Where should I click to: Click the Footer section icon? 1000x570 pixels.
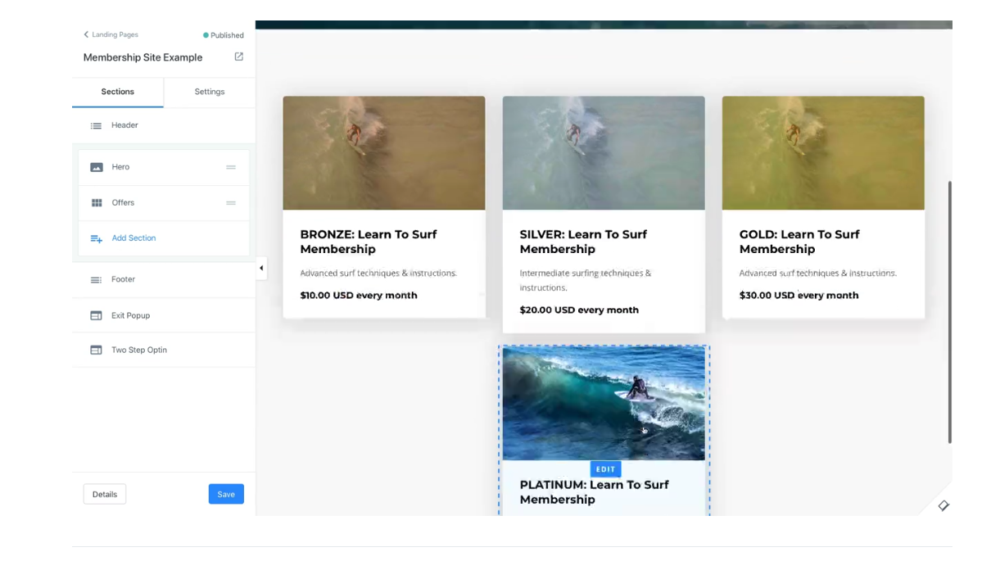tap(96, 280)
